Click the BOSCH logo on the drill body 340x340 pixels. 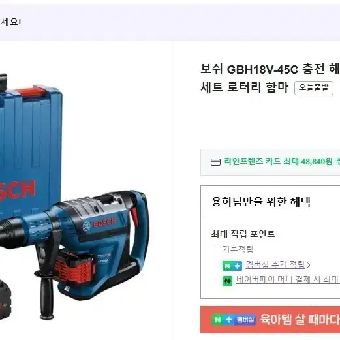(100, 224)
